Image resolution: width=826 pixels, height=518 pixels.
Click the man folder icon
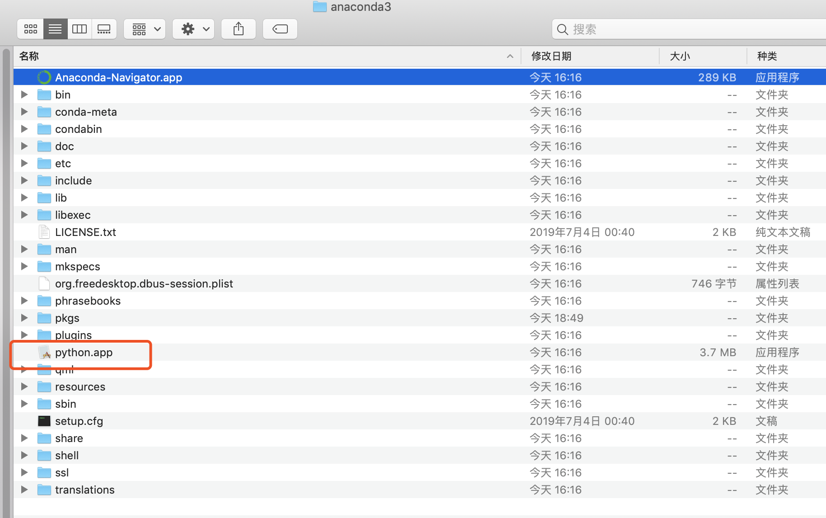(44, 249)
